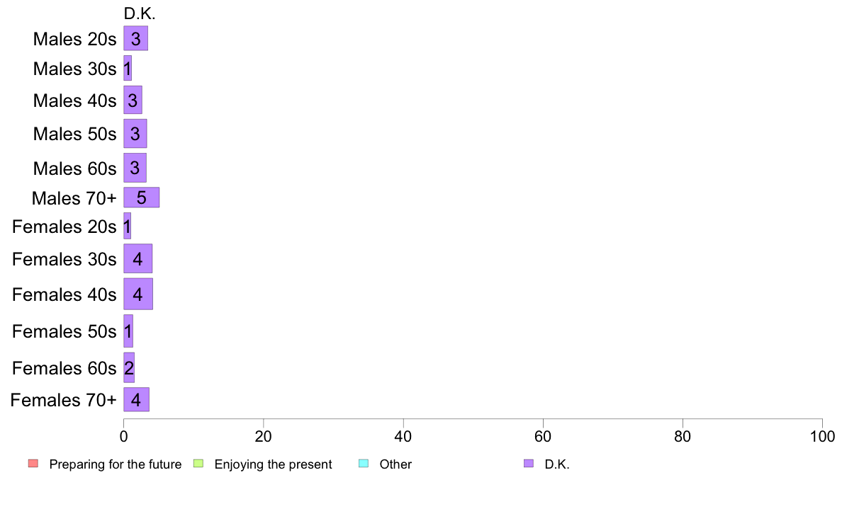Click the Males 50s row label
Image resolution: width=842 pixels, height=521 pixels.
(x=74, y=134)
